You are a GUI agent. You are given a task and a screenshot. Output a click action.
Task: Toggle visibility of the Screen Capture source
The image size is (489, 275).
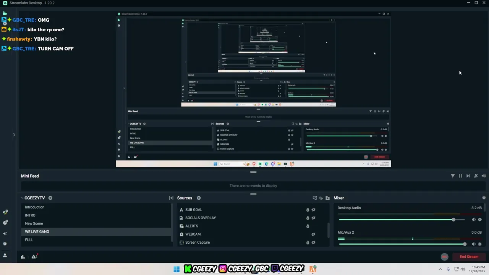click(313, 242)
